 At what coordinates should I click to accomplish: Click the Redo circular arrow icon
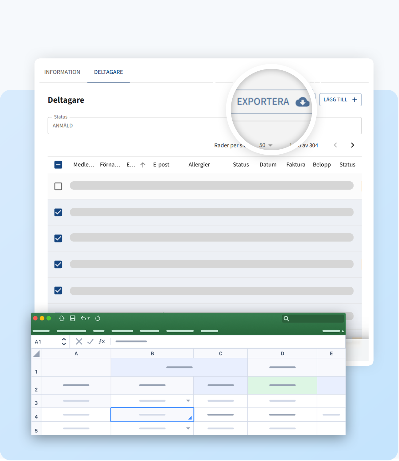98,318
